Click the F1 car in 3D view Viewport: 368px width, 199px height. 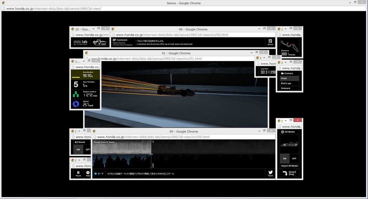[x=176, y=90]
